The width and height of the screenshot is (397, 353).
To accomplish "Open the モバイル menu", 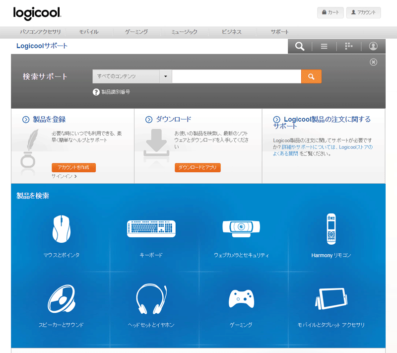I will [89, 32].
